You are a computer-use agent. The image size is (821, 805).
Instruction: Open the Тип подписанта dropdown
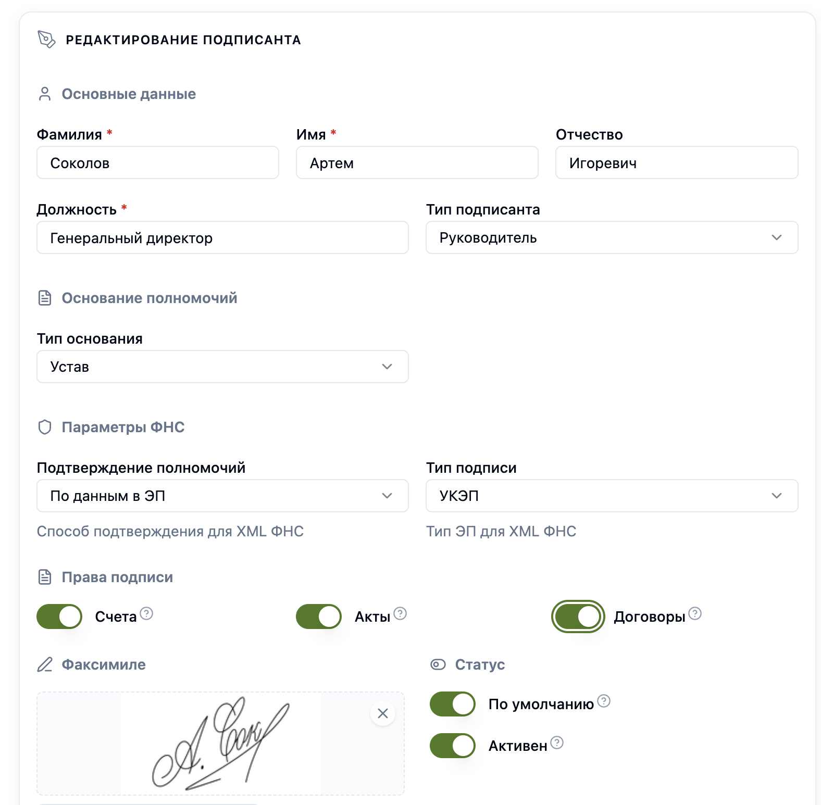point(612,237)
